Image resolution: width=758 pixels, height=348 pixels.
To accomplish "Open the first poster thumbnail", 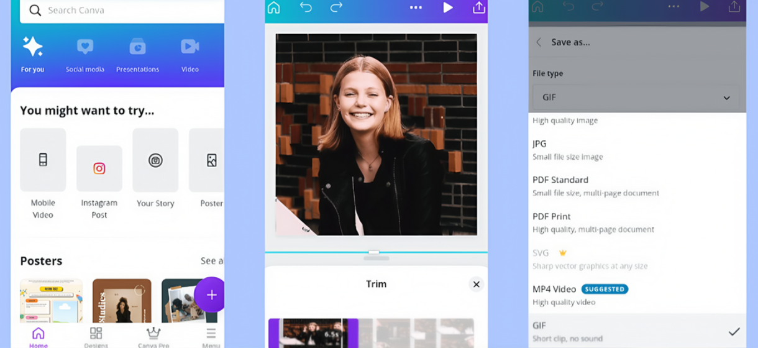I will coord(51,300).
